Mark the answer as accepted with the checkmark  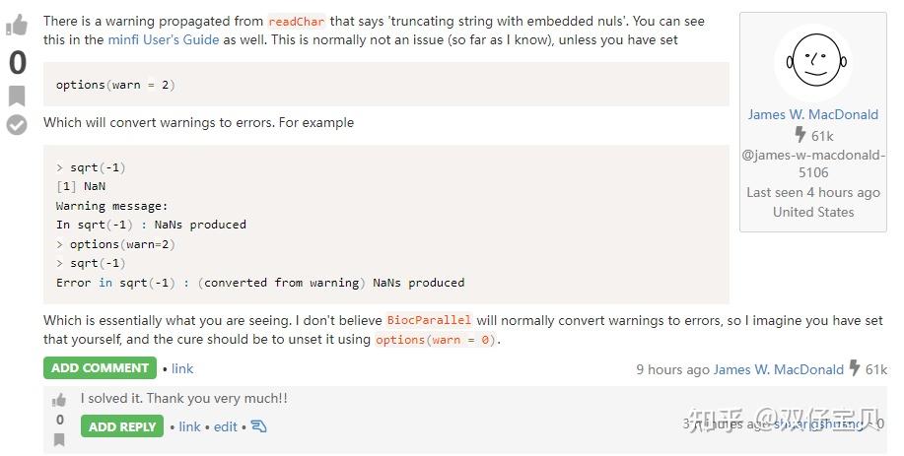(x=17, y=124)
